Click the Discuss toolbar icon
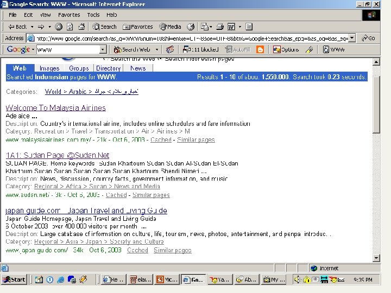Viewport: 391px width, 293px height. click(x=249, y=27)
